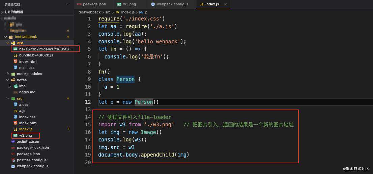Click document.body.appendChild(img) line

pyautogui.click(x=144, y=155)
